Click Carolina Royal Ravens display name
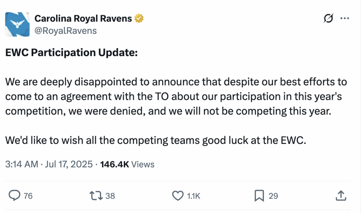Image resolution: width=361 pixels, height=214 pixels. tap(83, 18)
